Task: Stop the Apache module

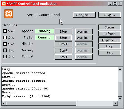Action: tap(63, 32)
